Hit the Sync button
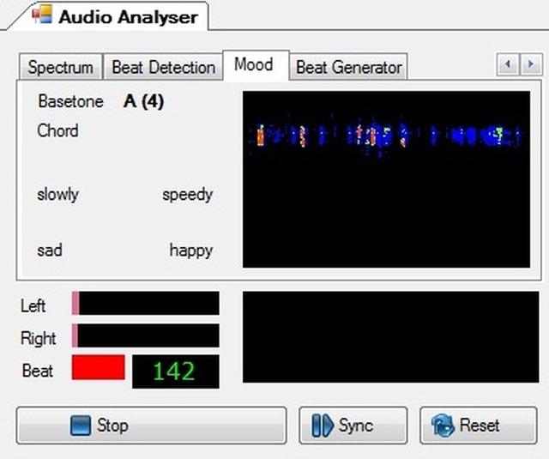549x459 pixels. coord(353,426)
